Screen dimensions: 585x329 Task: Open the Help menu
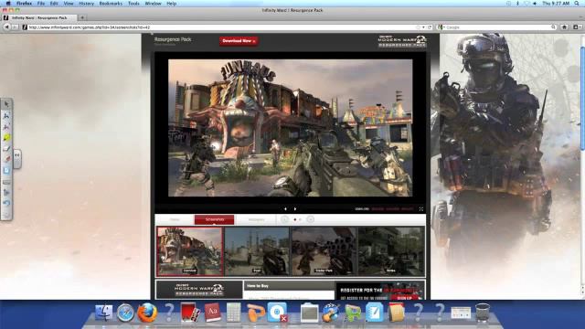pos(171,4)
